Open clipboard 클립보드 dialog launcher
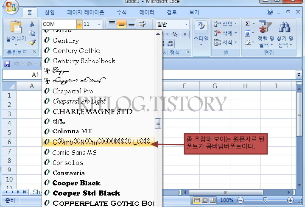 click(x=35, y=52)
